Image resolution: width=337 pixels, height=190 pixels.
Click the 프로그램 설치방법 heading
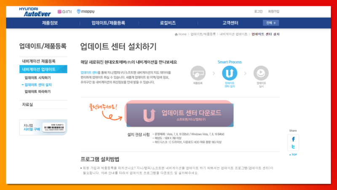point(100,159)
